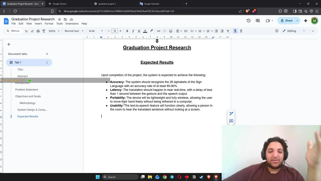Add a comment from toolbar
Viewport: 321px width, 181px height.
tap(165, 31)
